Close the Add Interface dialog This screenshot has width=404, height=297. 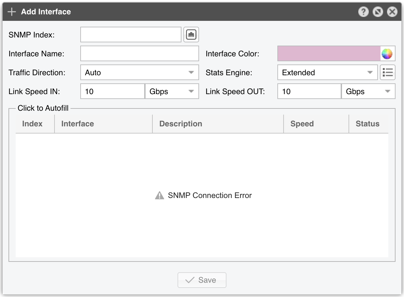pos(392,12)
